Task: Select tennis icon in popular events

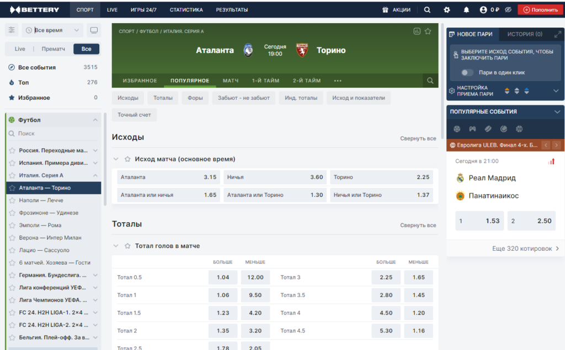Action: pos(504,129)
